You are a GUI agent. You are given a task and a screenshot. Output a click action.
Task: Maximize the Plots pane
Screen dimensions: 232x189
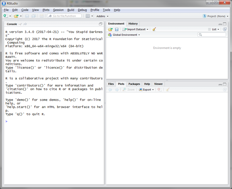(225, 84)
